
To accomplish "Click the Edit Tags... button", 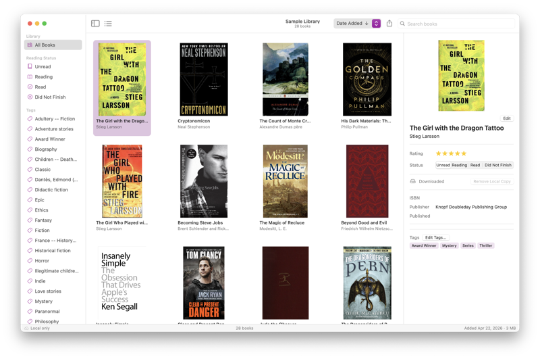I will [435, 237].
